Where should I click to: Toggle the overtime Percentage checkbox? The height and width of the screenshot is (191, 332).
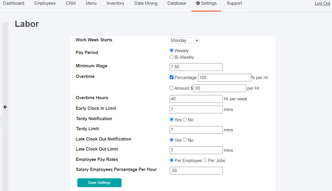[x=172, y=77]
